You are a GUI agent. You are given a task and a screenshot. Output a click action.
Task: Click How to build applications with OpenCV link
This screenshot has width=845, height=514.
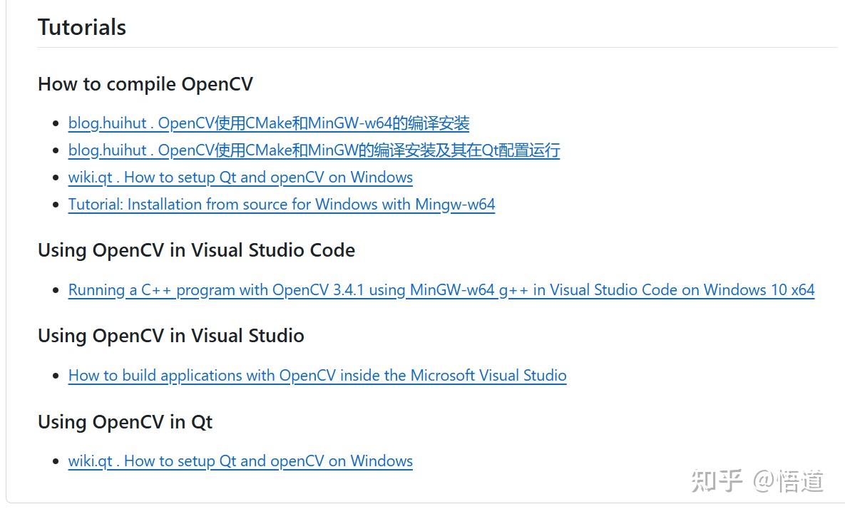point(317,376)
